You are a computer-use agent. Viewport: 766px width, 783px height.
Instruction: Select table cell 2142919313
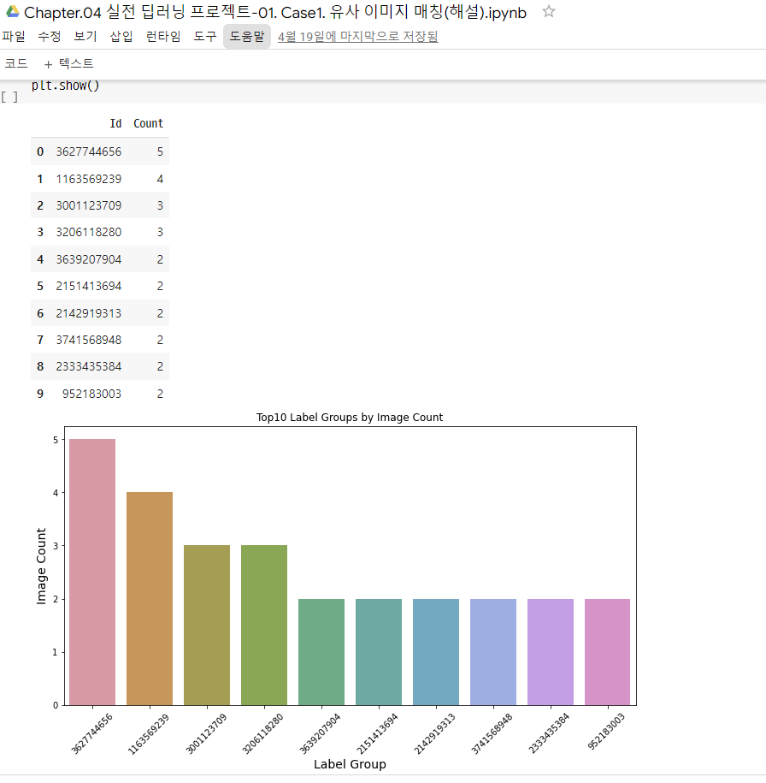88,313
